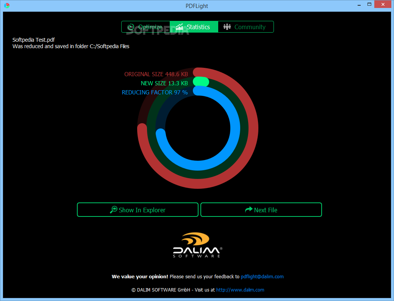The width and height of the screenshot is (394, 301).
Task: Click the Show In Explorer button
Action: pyautogui.click(x=138, y=210)
